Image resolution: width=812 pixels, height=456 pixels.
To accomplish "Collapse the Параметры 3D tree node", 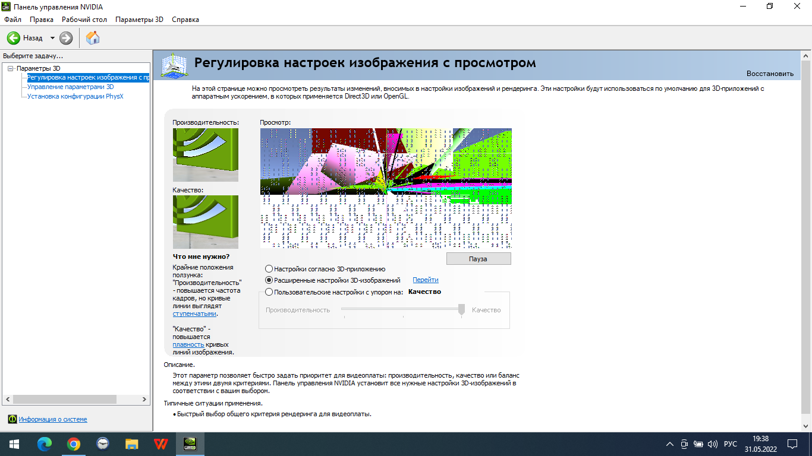I will 11,69.
